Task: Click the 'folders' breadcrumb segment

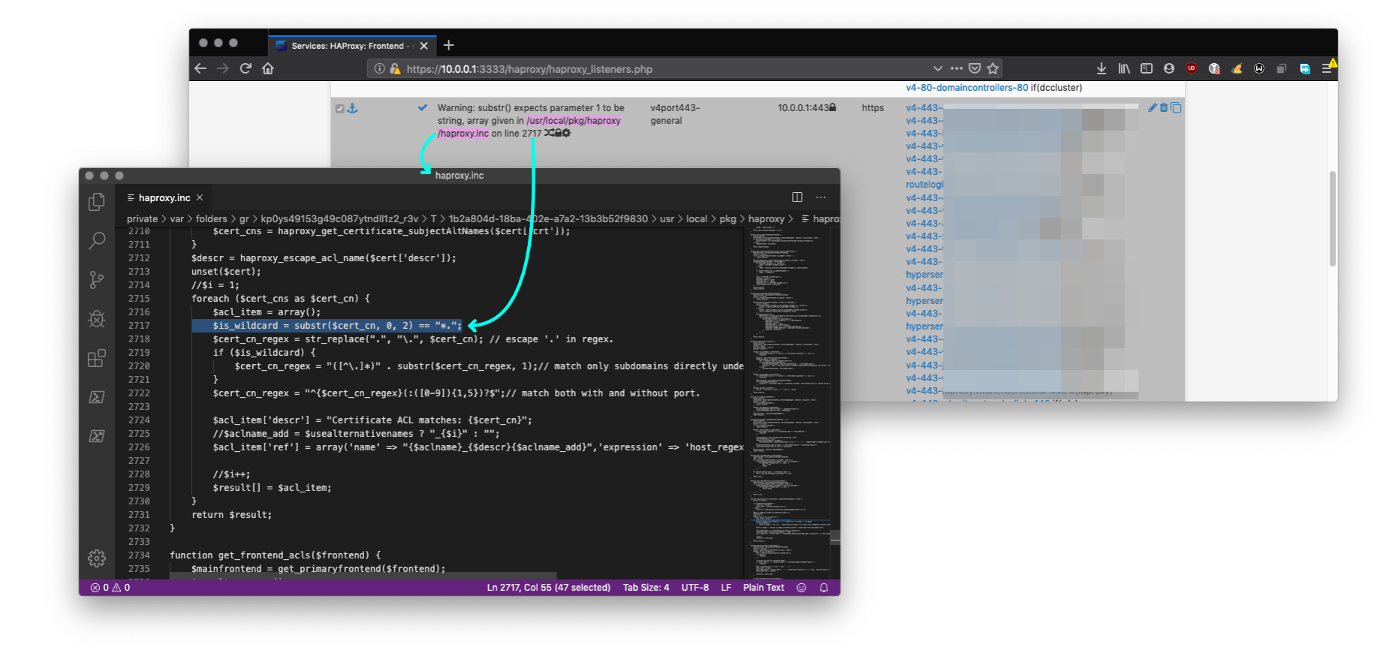Action: pyautogui.click(x=212, y=219)
